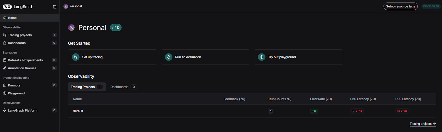Open Home in the sidebar
This screenshot has height=132, width=442.
pos(30,18)
